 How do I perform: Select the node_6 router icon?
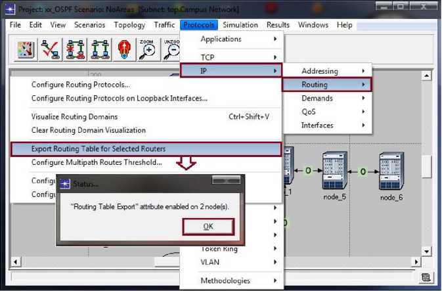(391, 171)
